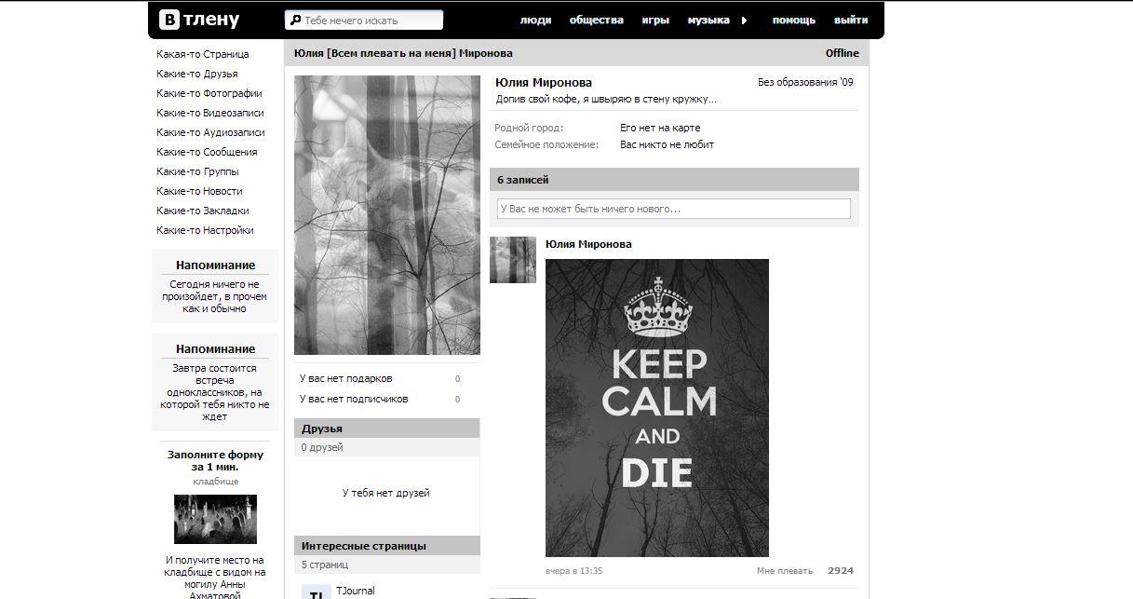The width and height of the screenshot is (1133, 599).
Task: Click hometown value 'Его нет на карте'
Action: coord(660,128)
